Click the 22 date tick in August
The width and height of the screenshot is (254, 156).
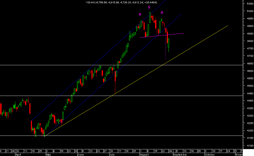[163, 151]
